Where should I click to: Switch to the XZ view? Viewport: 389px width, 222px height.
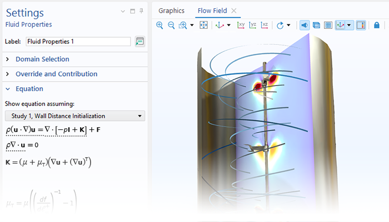pyautogui.click(x=265, y=25)
